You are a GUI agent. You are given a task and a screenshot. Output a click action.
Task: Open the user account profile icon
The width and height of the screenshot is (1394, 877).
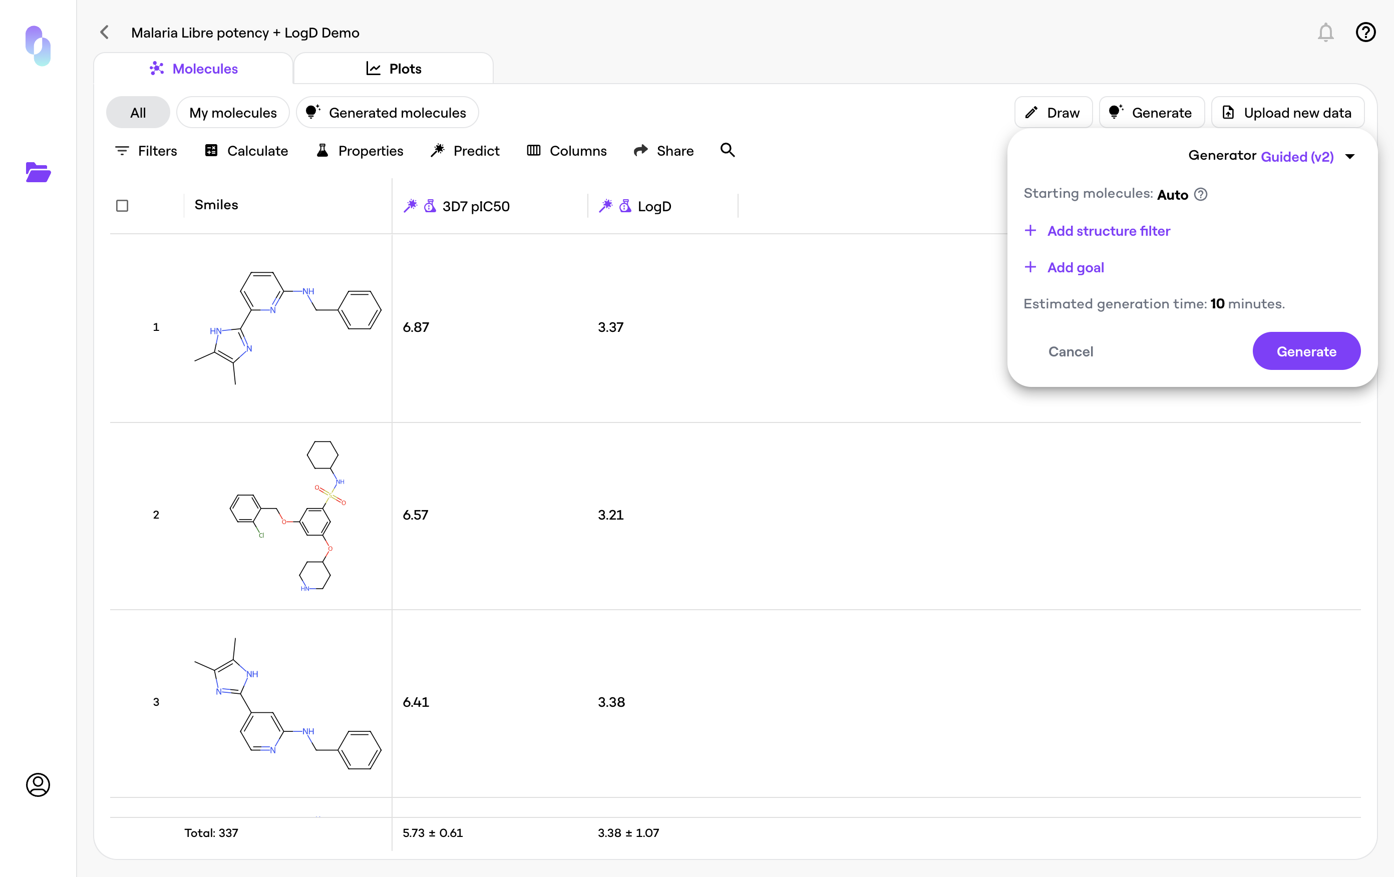(x=38, y=784)
